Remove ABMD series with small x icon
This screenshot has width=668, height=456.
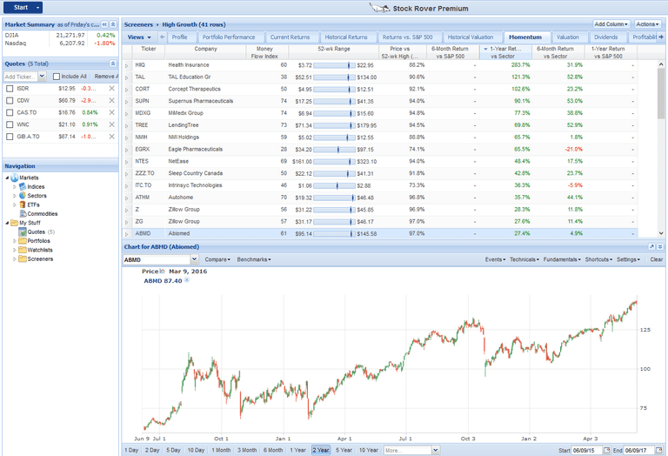pos(187,280)
